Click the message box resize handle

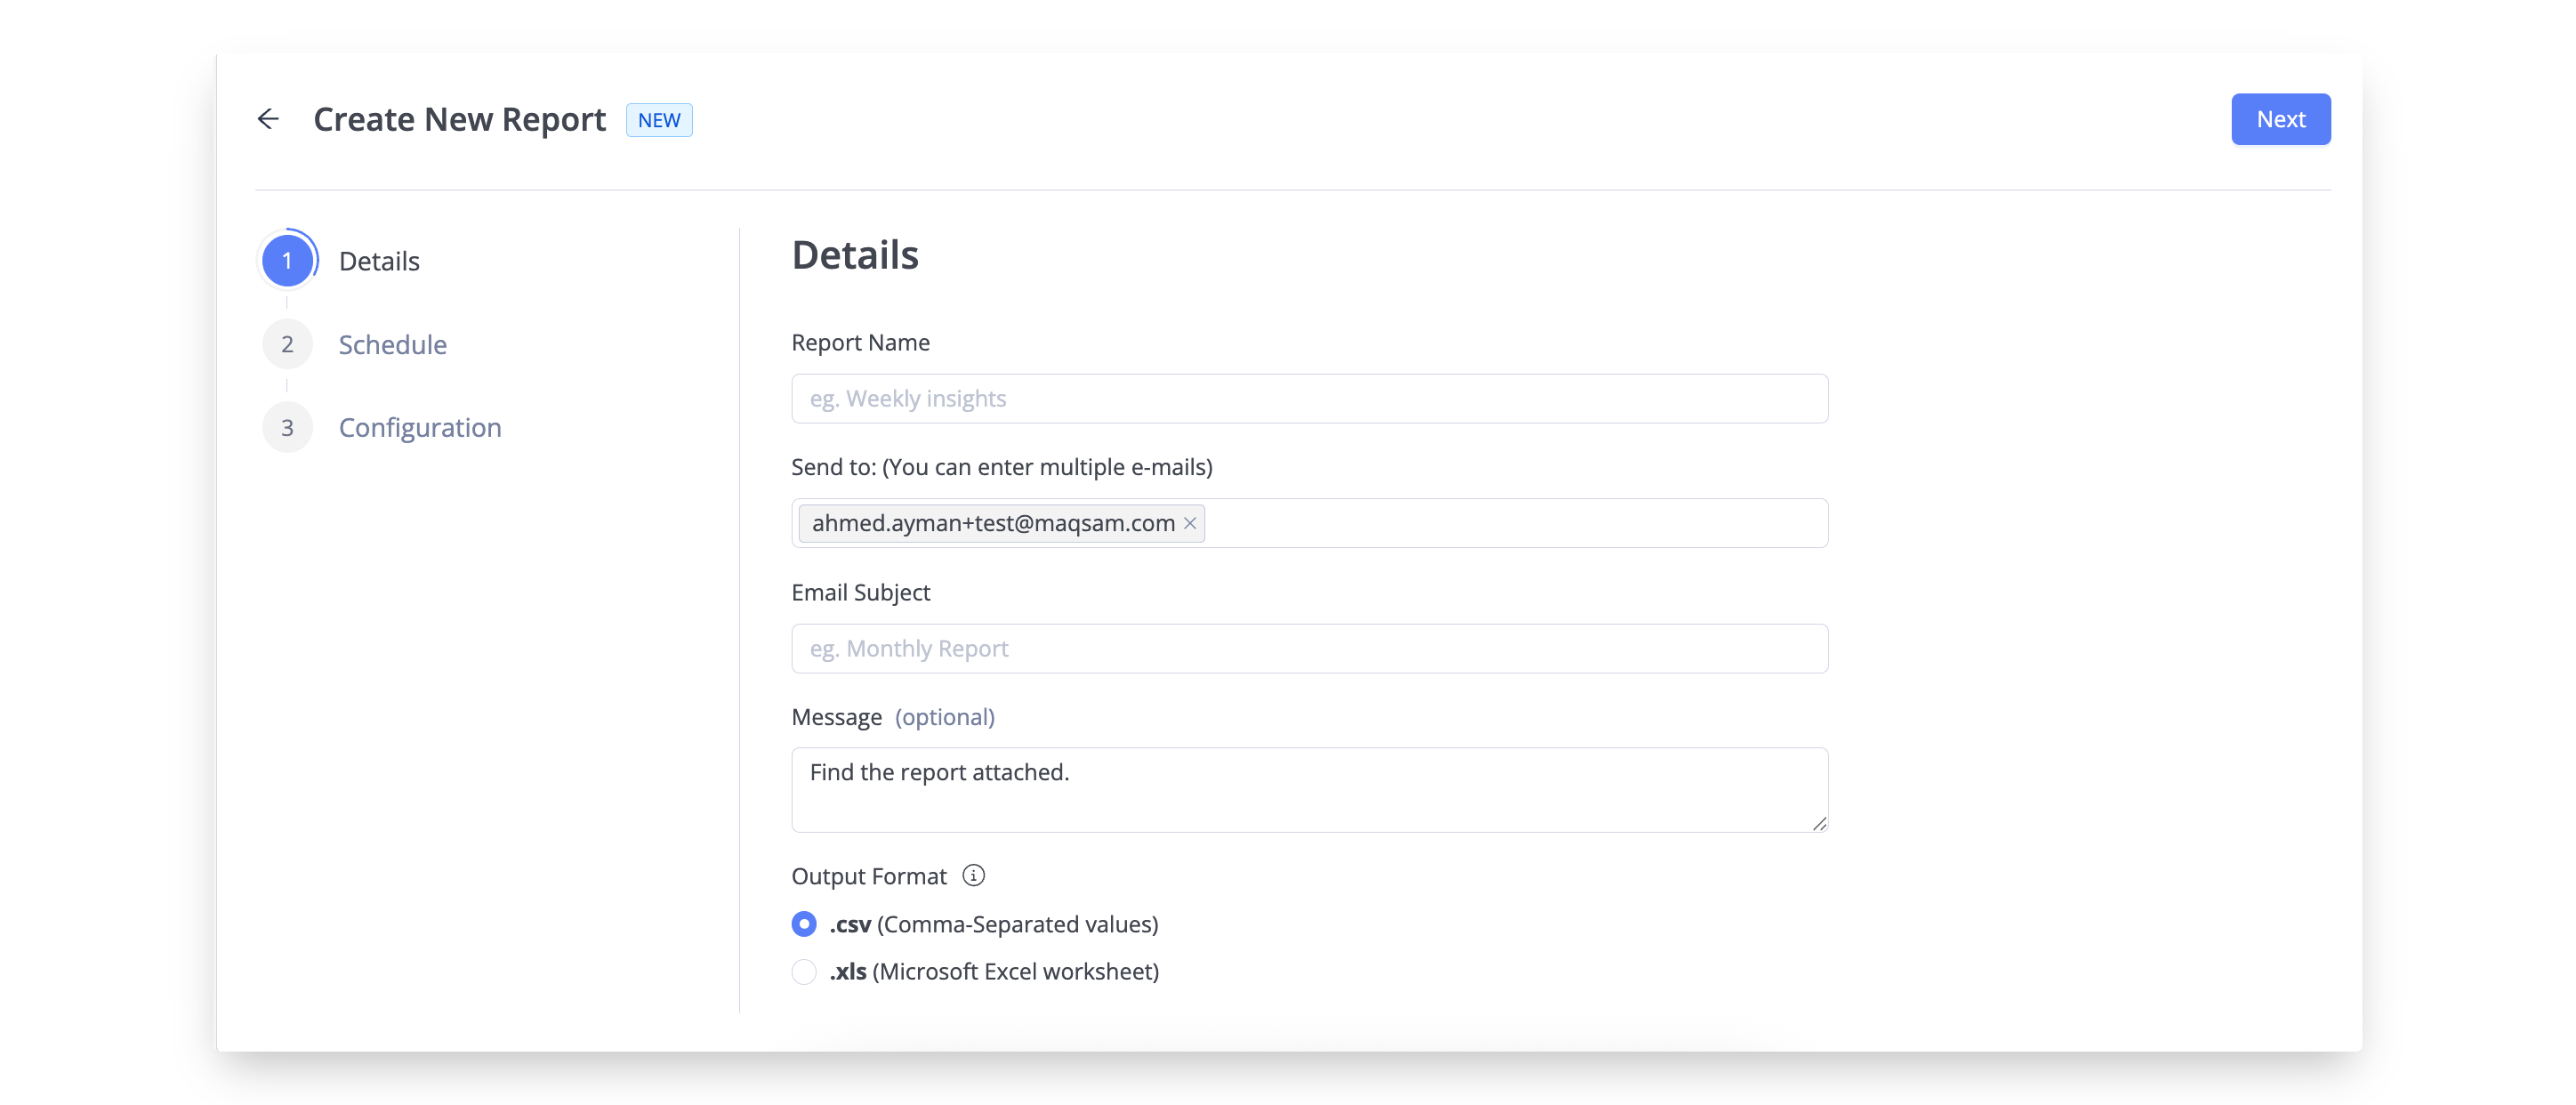[1819, 823]
